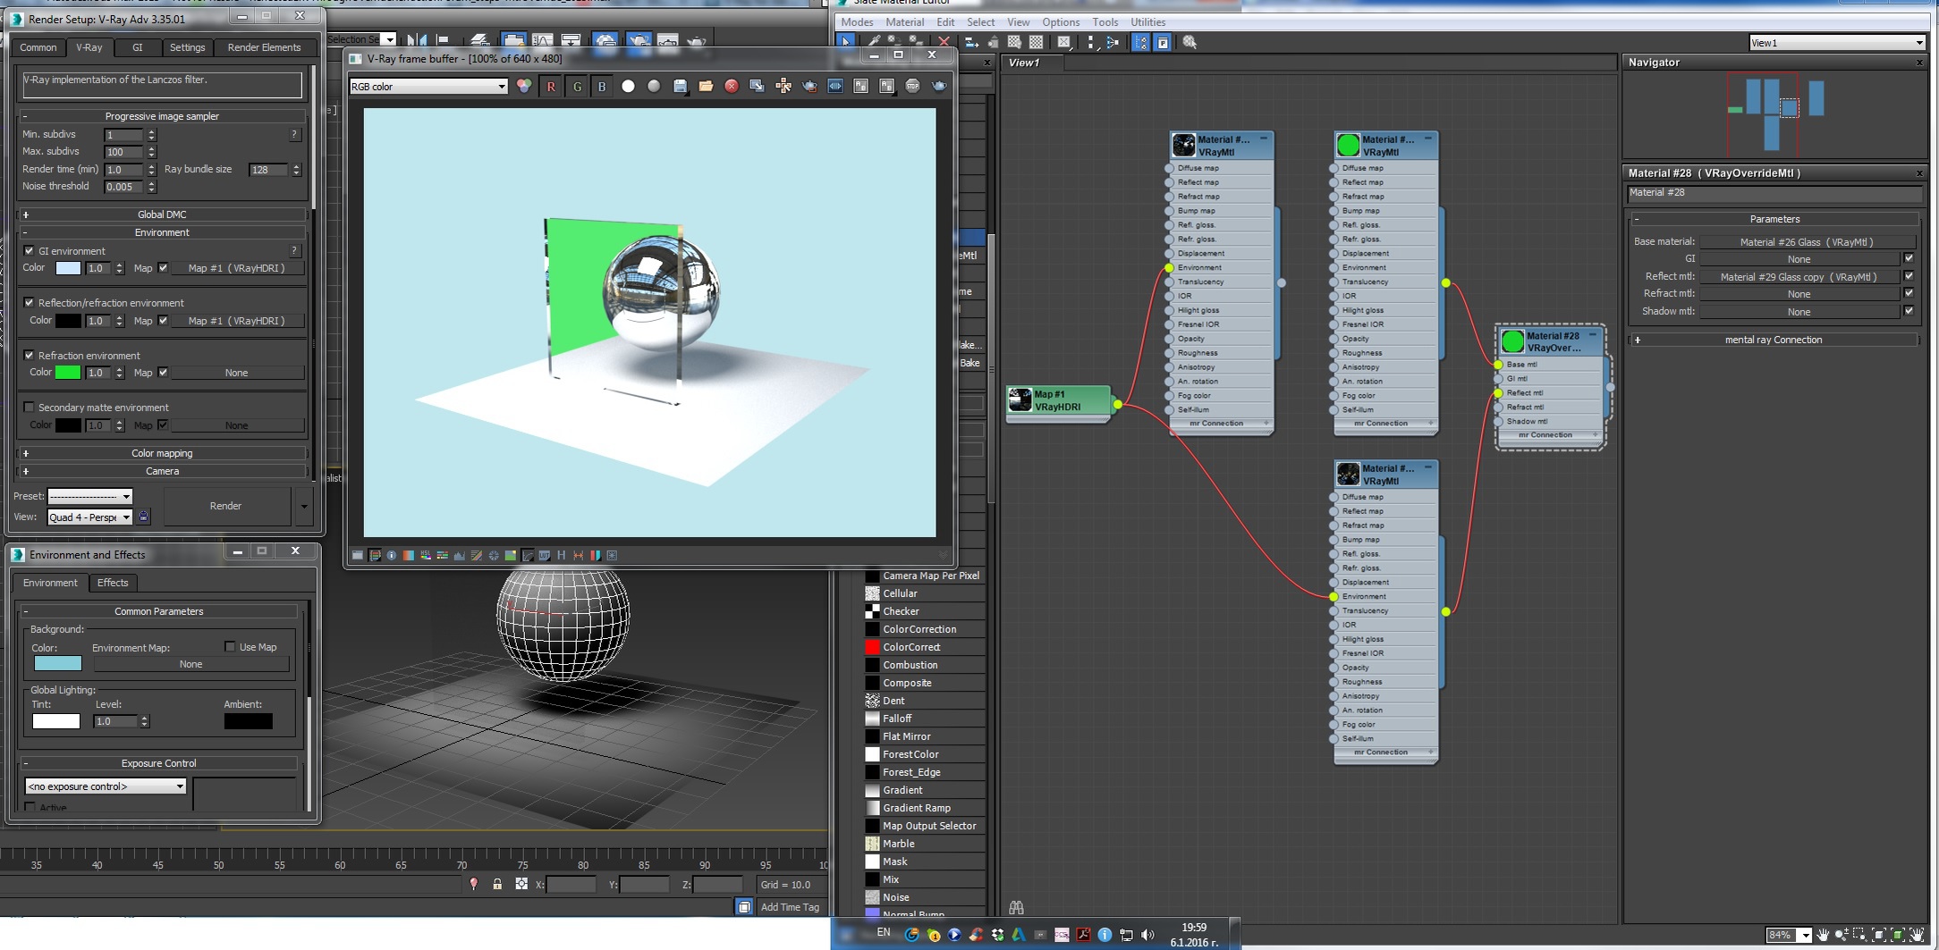Open the Modes menu in the Slate Material Editor

pyautogui.click(x=857, y=22)
